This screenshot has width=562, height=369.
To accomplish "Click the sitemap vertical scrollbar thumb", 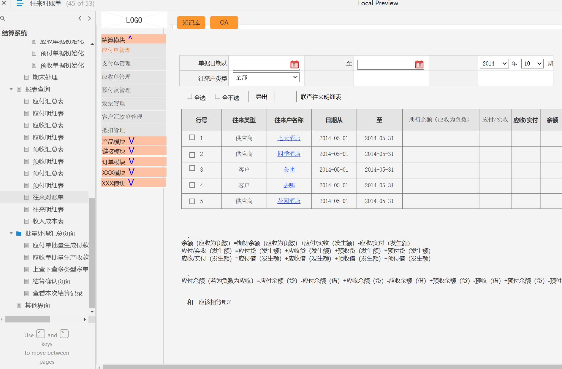I will [92, 253].
